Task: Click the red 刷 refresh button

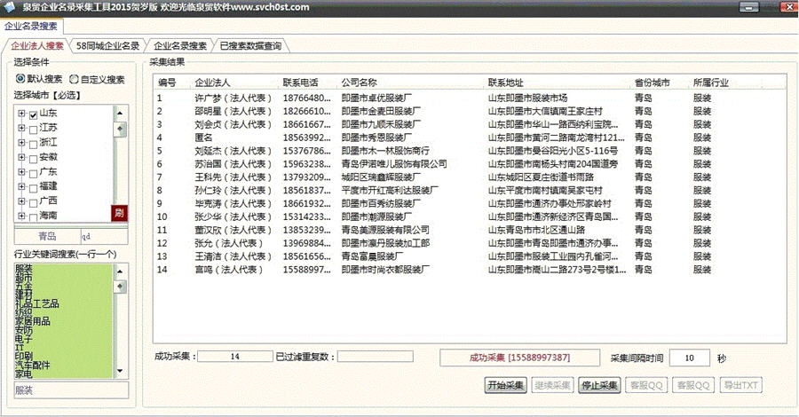Action: click(x=119, y=213)
